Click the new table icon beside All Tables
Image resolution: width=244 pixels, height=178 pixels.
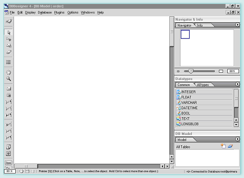coord(223,146)
